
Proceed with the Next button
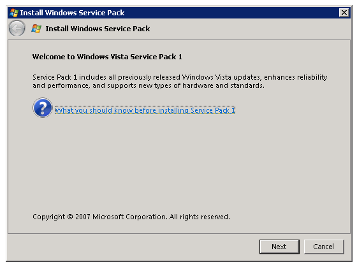(279, 247)
